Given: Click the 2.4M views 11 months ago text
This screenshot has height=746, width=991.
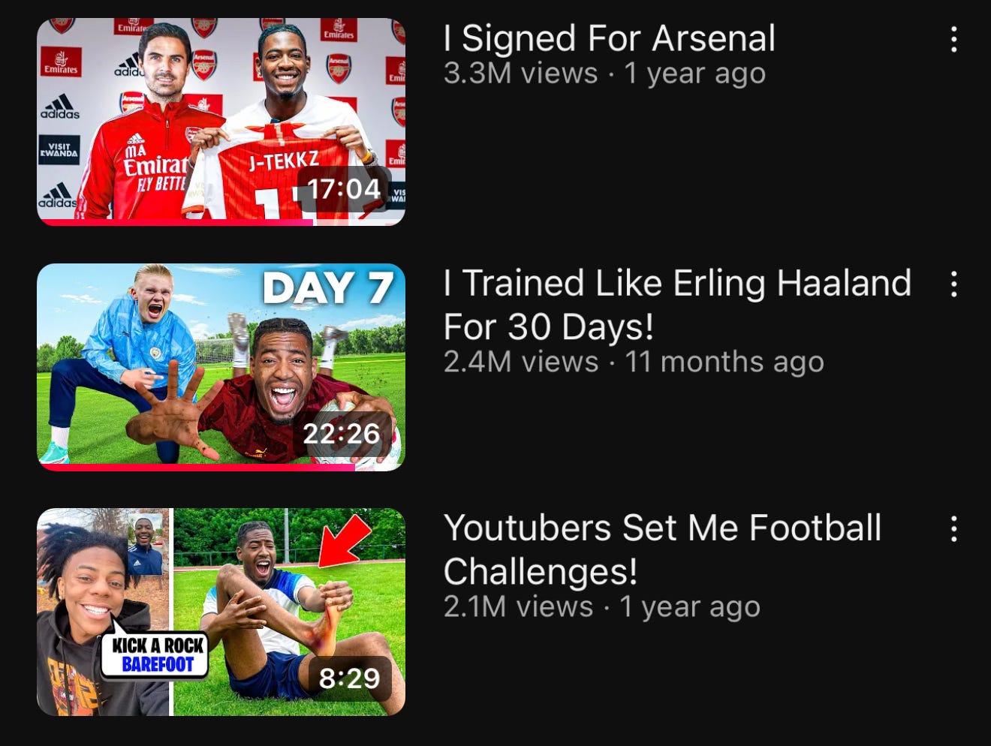Looking at the screenshot, I should [x=634, y=362].
